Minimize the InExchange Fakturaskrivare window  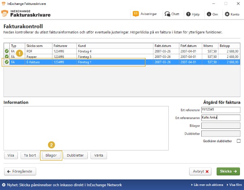[213, 4]
